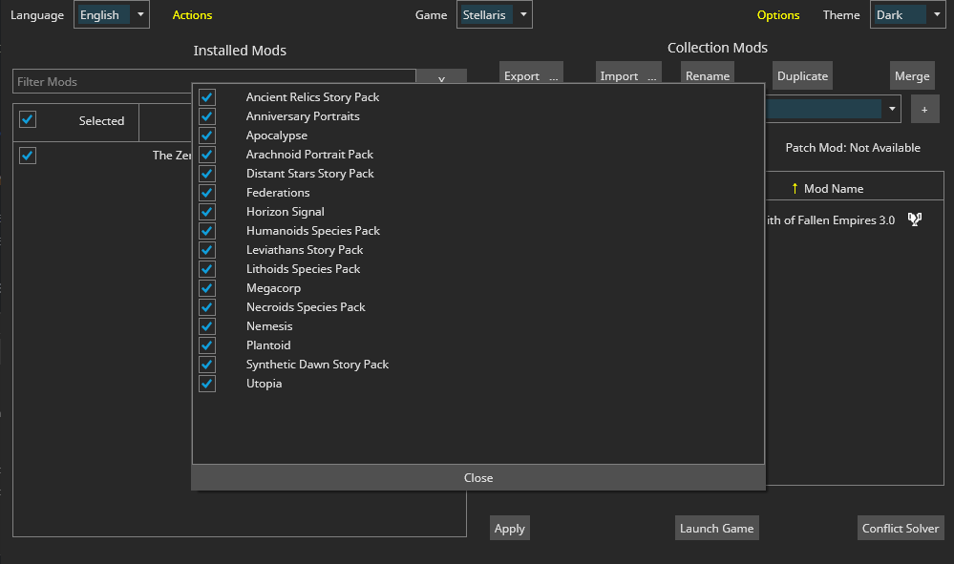The image size is (954, 564).
Task: Click the Duplicate collection button
Action: [x=802, y=76]
